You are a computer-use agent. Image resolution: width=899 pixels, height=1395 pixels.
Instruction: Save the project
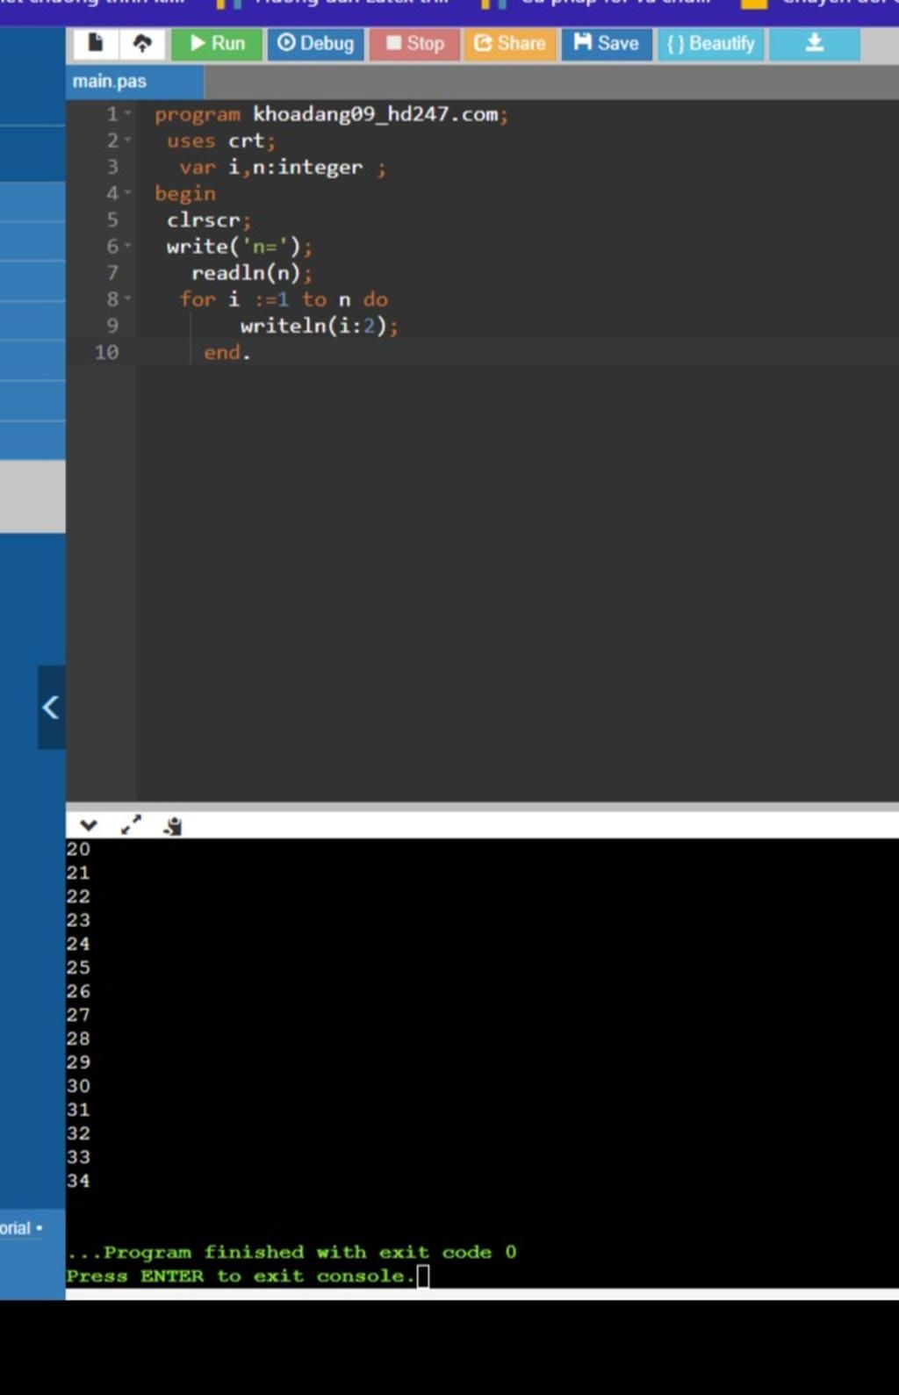607,43
